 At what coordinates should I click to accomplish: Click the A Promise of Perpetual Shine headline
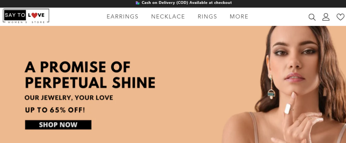click(x=90, y=75)
